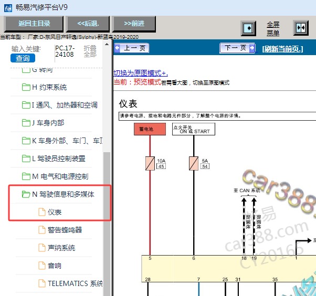The image size is (316, 296).
Task: Expand the K 车身外部、车门 folder
Action: pos(67,141)
